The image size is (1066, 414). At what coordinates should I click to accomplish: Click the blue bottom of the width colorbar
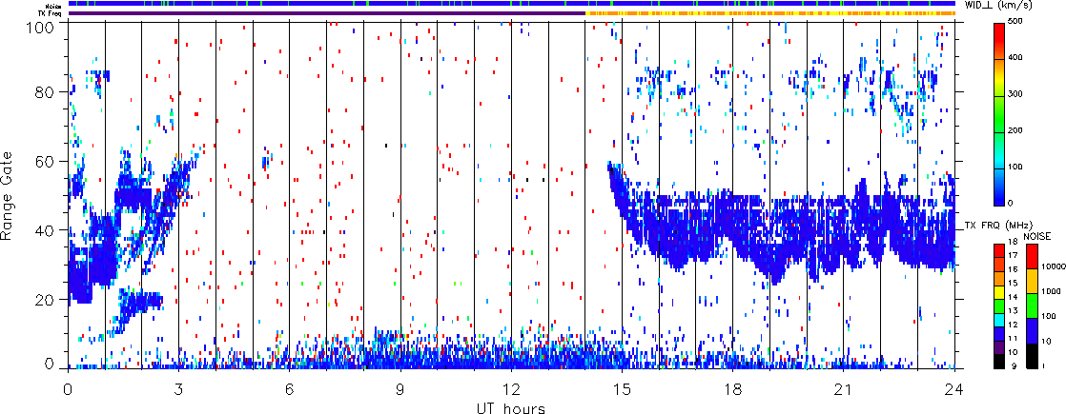pyautogui.click(x=1000, y=198)
